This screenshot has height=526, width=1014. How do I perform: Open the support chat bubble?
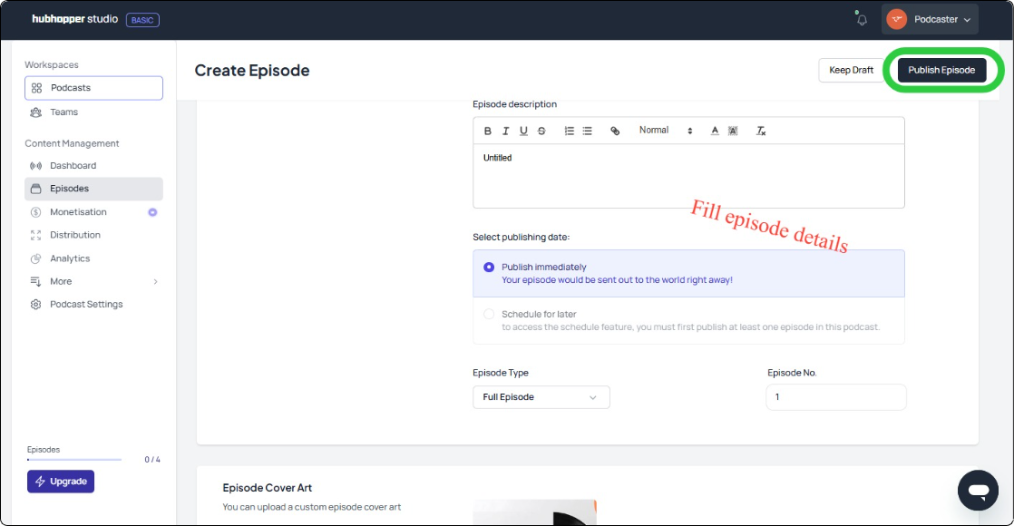(978, 491)
